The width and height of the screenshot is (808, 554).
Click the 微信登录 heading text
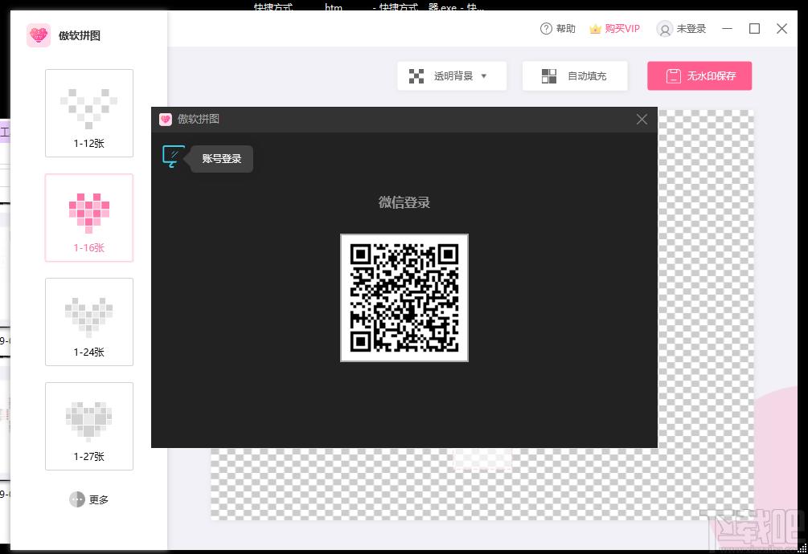tap(404, 202)
